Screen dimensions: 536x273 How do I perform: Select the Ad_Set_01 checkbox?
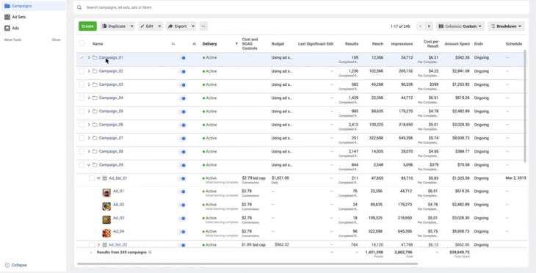[92, 178]
